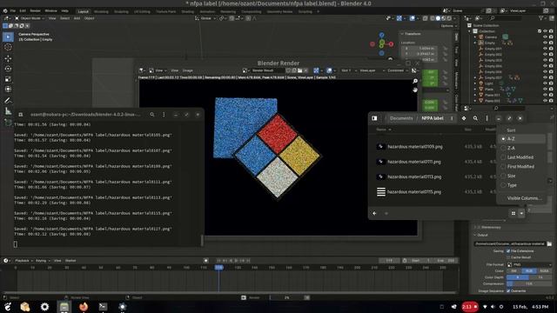557x313 pixels.
Task: Open the File Format PNG dropdown
Action: (x=529, y=264)
